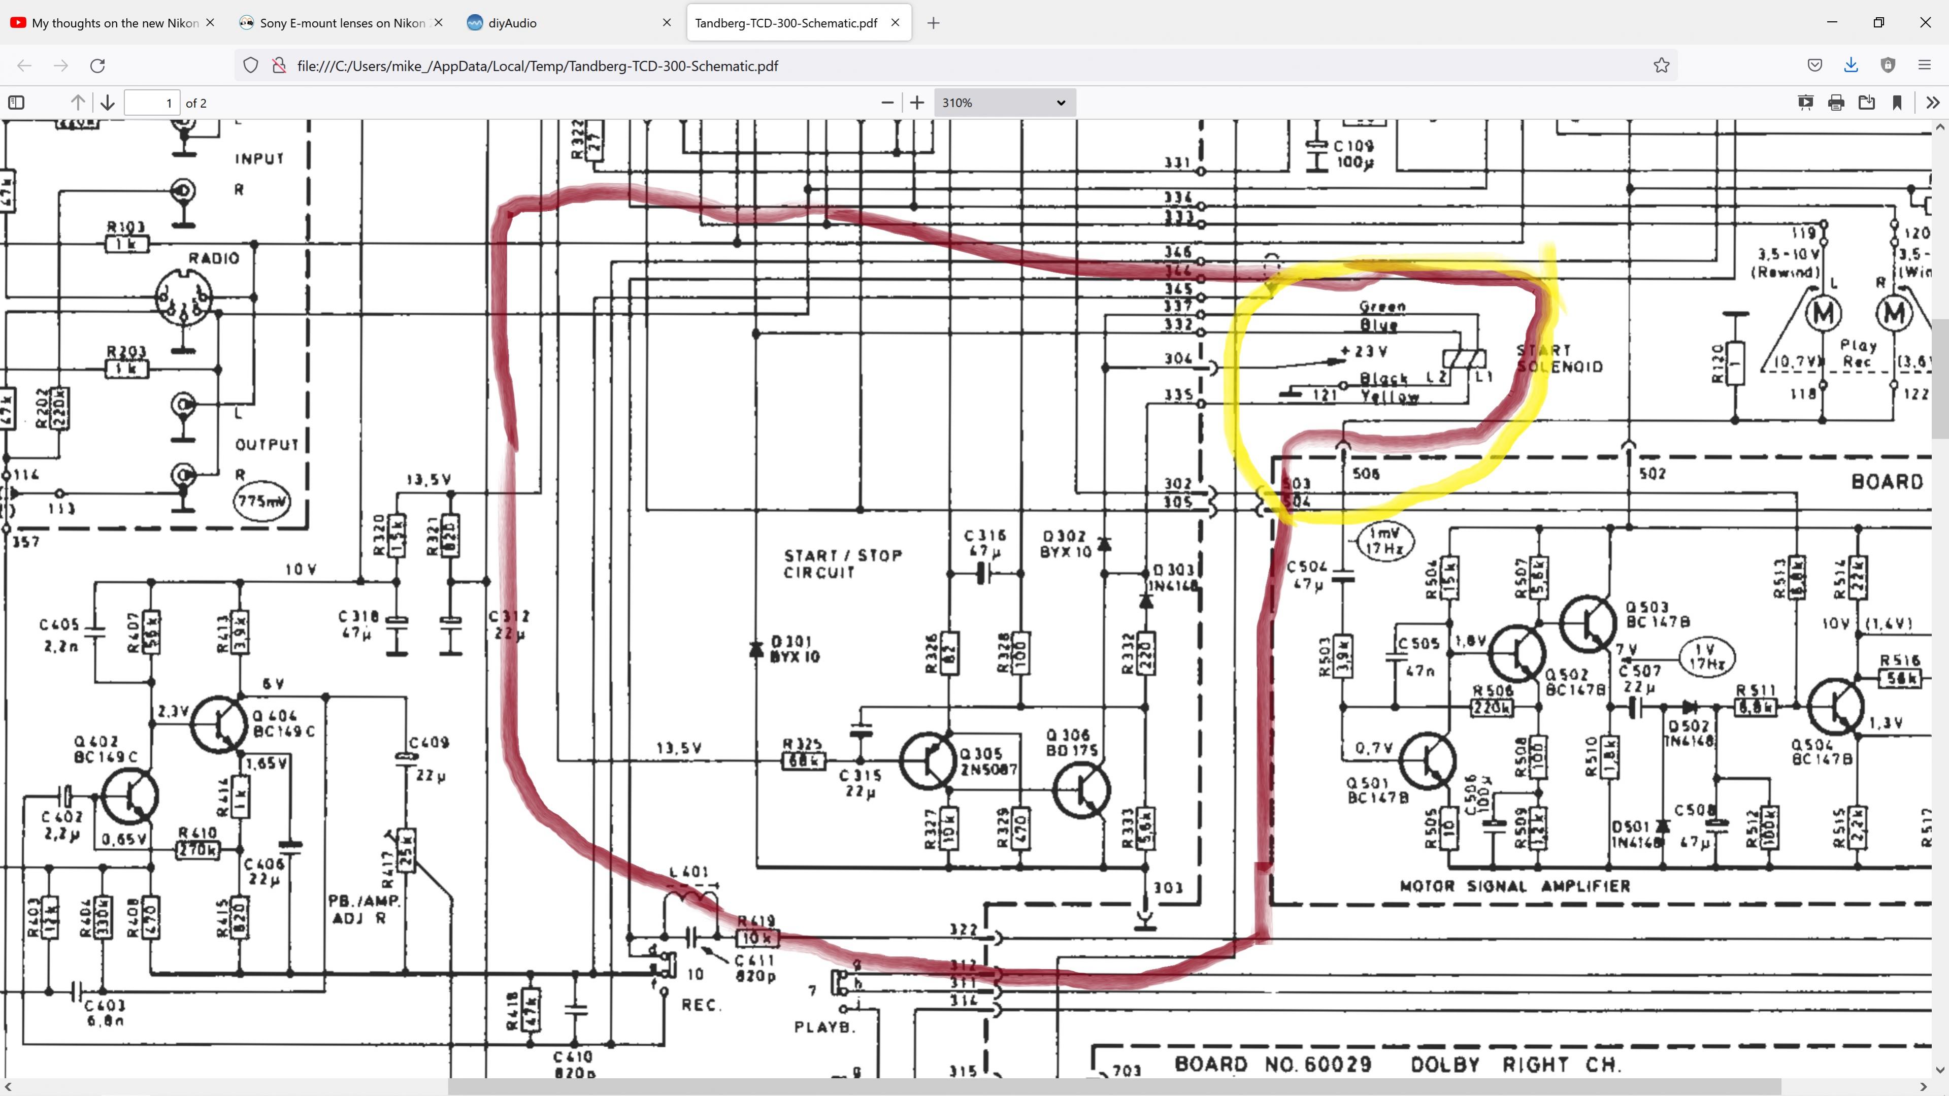Zoom out the PDF document

pyautogui.click(x=887, y=103)
